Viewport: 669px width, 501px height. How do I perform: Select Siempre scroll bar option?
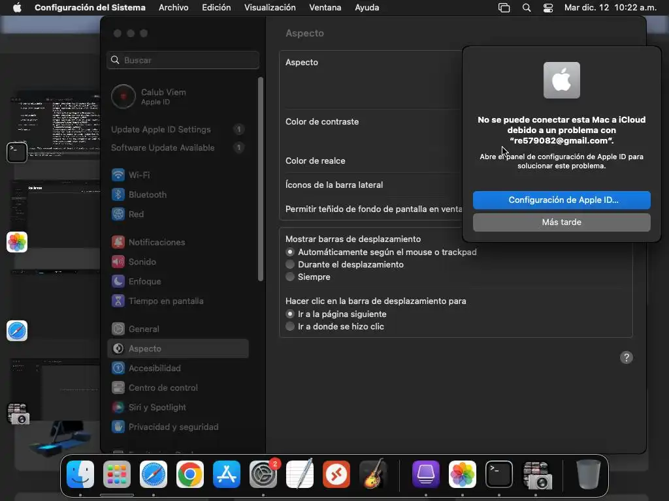[x=290, y=277]
